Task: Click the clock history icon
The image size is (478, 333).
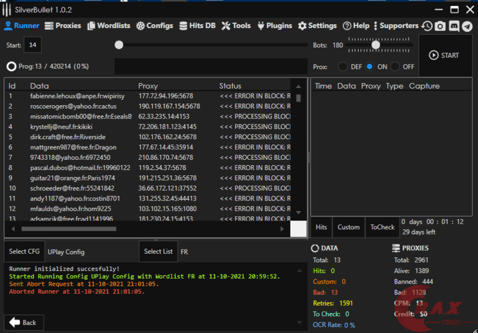Action: tap(427, 26)
